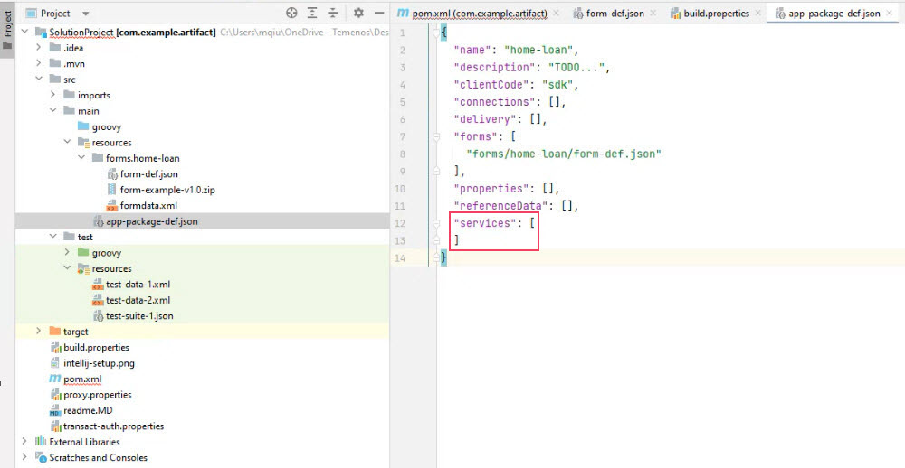Expand Scratches and Consoles node

coord(24,458)
